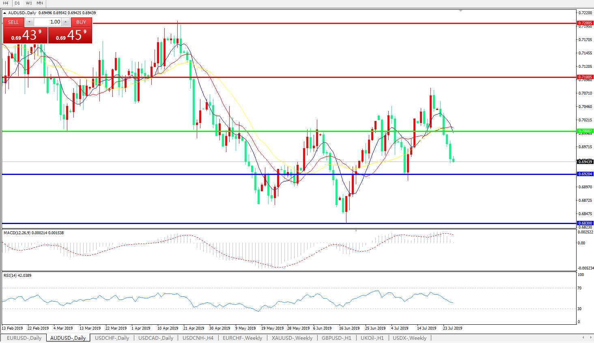Click the 1.00 lot volume field
The width and height of the screenshot is (594, 343).
tap(48, 22)
